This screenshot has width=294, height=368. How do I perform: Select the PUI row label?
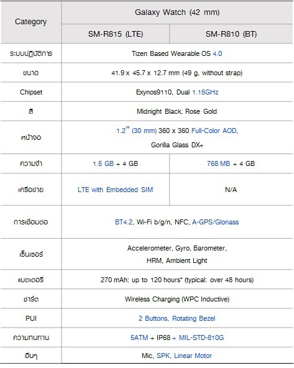(x=31, y=318)
